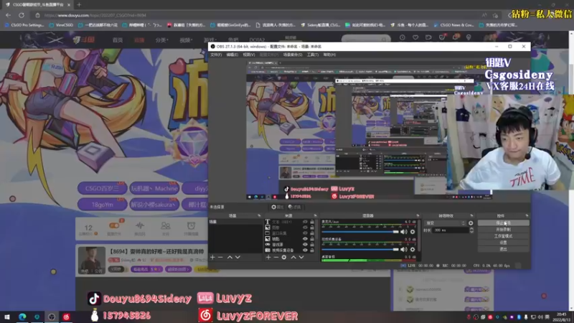Open the 编辑(E) menu in OBS
Screen dimensions: 574x323
click(x=232, y=55)
